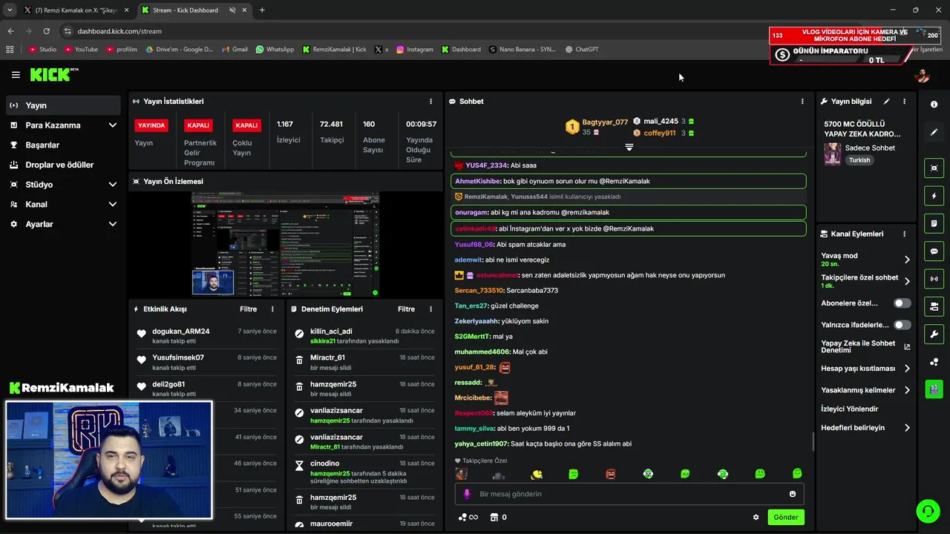Open the Etkinlik Akışı three-dot menu
This screenshot has width=950, height=534.
pos(272,309)
